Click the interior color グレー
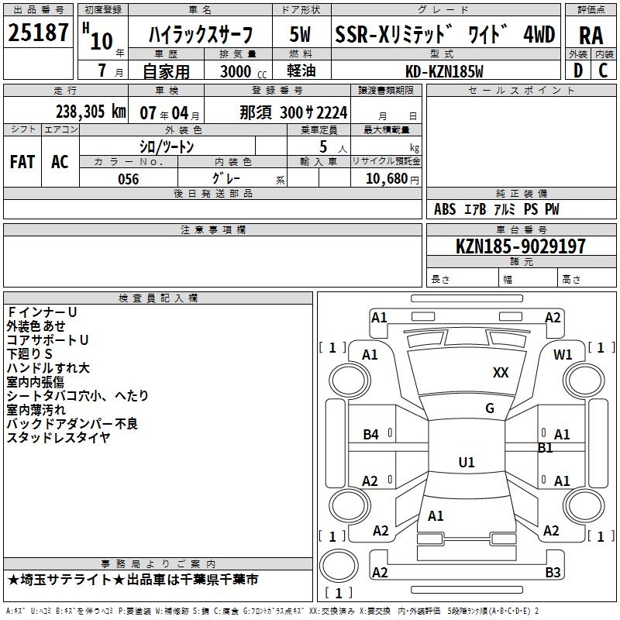 [x=226, y=178]
